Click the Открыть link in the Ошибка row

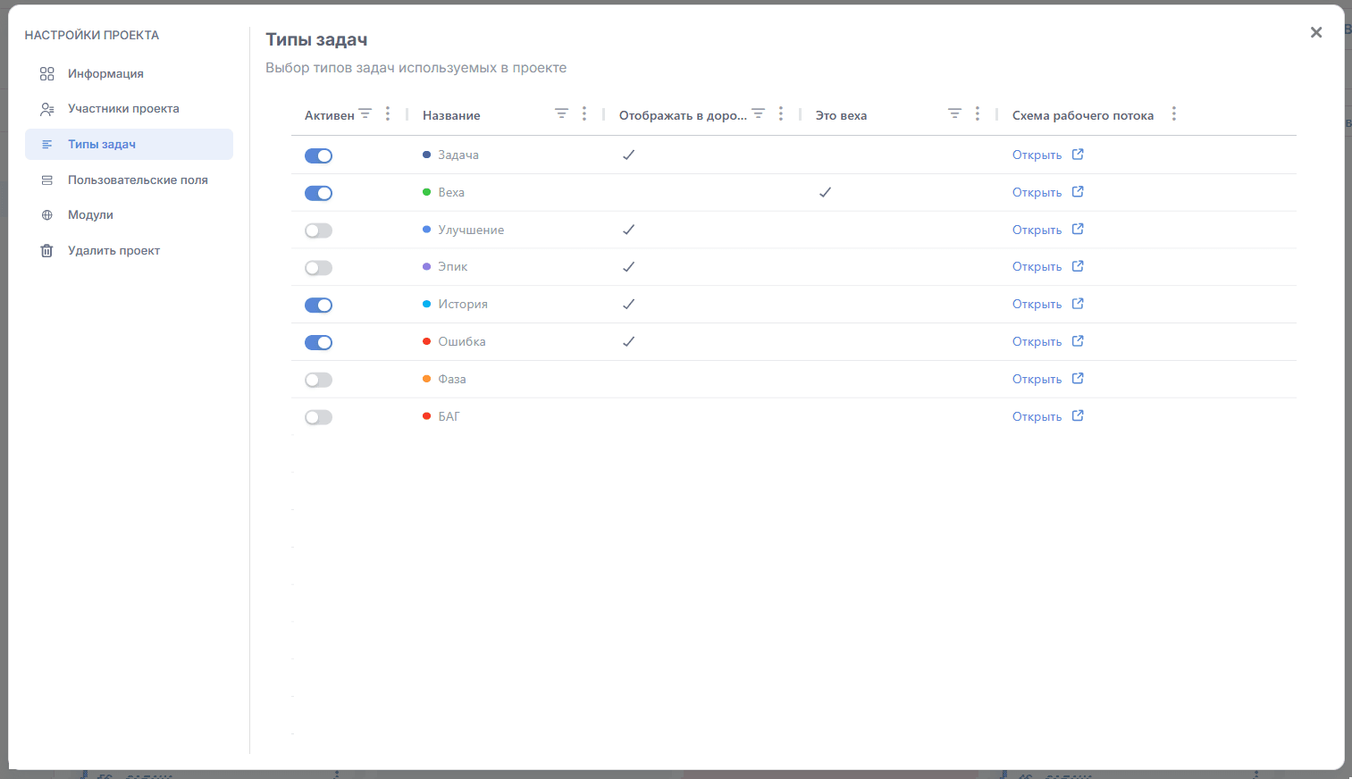(x=1037, y=342)
